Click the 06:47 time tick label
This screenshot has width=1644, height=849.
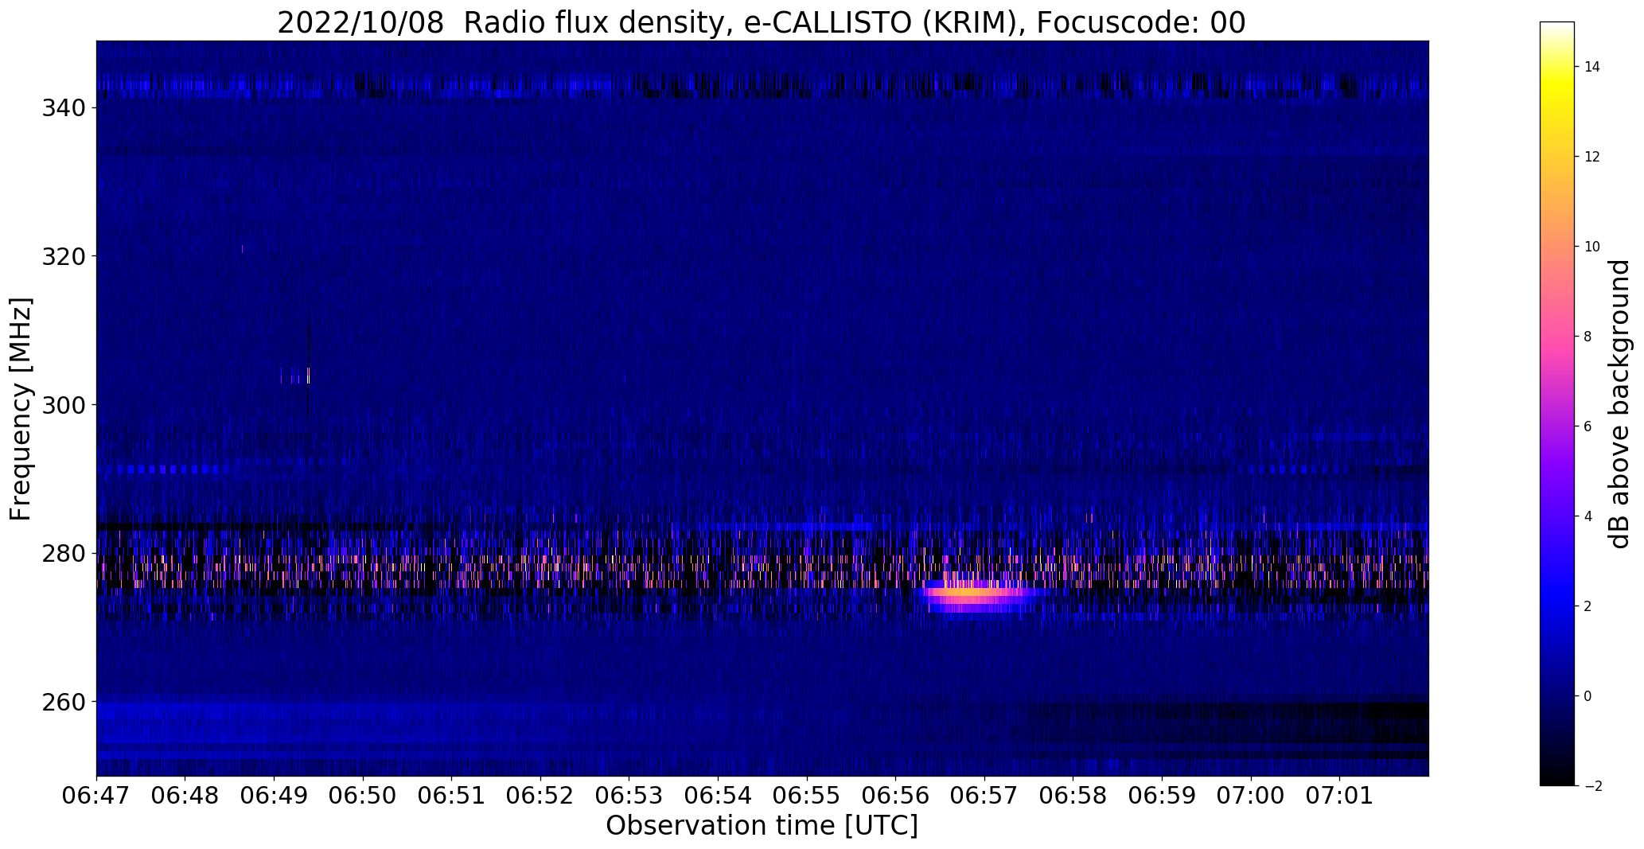pos(96,796)
